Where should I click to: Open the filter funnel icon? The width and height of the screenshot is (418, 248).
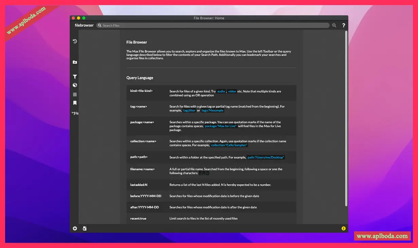click(x=75, y=77)
